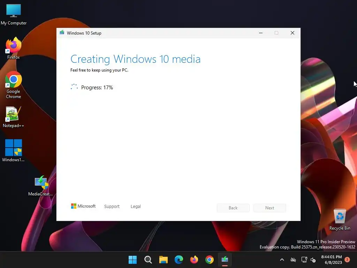The height and width of the screenshot is (268, 357).
Task: Click the Back button in Setup
Action: (x=233, y=208)
